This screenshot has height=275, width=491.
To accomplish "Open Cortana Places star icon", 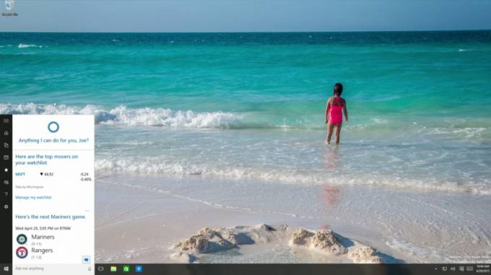I will point(6,170).
